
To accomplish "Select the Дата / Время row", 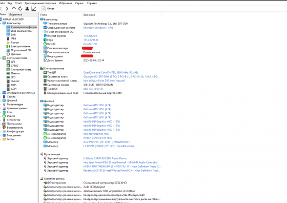I will tap(100, 60).
